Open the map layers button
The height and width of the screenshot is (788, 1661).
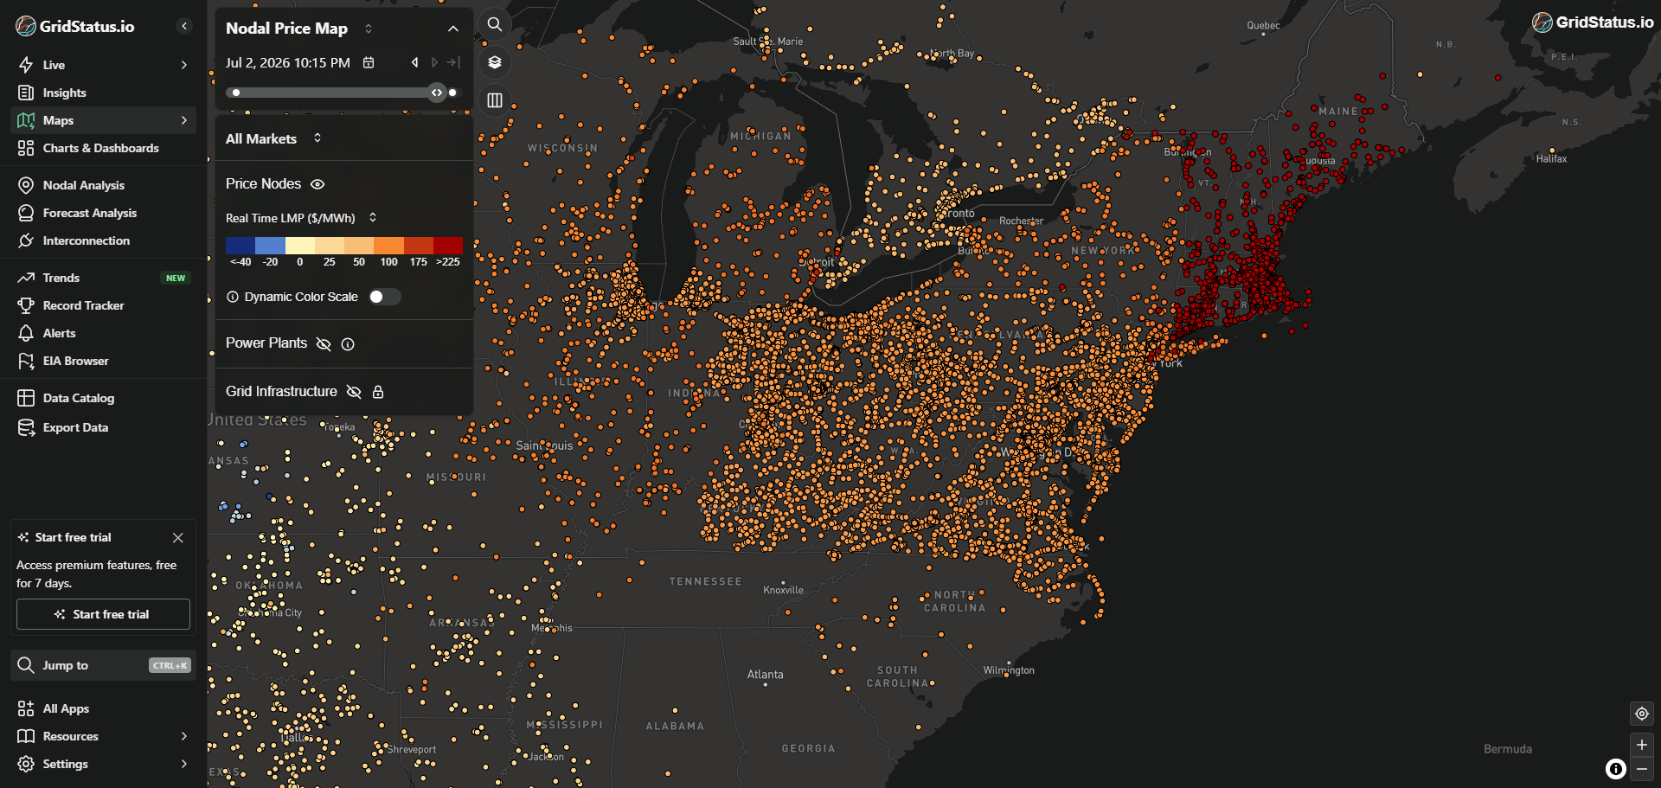click(x=495, y=62)
